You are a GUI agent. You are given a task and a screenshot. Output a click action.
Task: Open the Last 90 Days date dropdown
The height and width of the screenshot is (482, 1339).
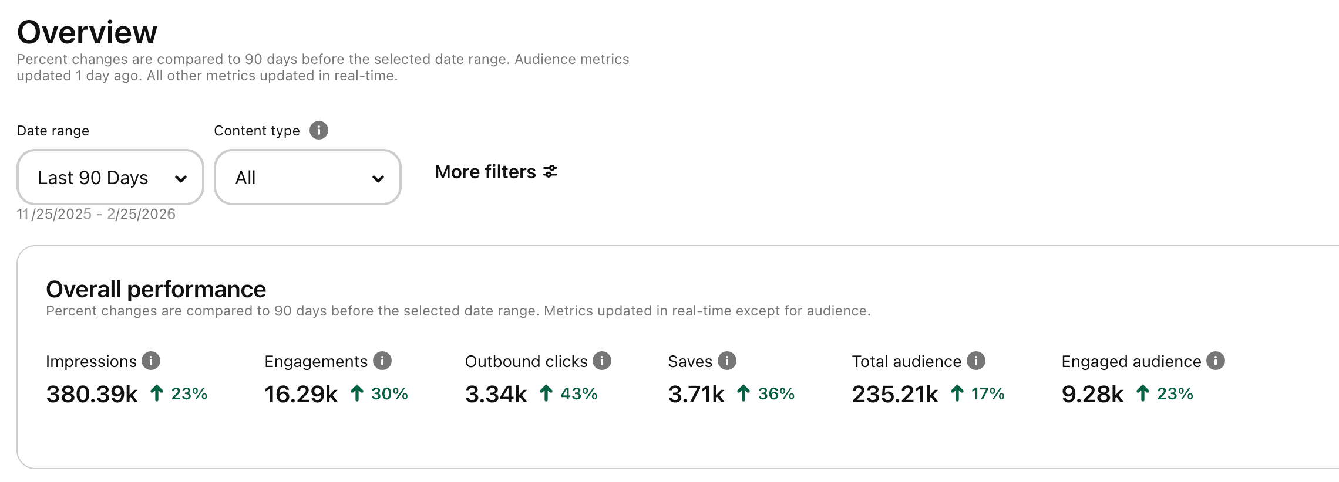click(x=110, y=177)
